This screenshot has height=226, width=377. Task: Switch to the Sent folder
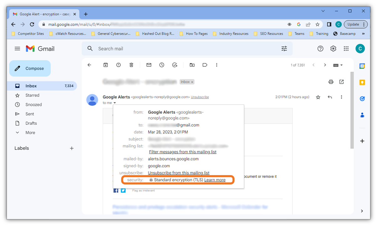30,114
